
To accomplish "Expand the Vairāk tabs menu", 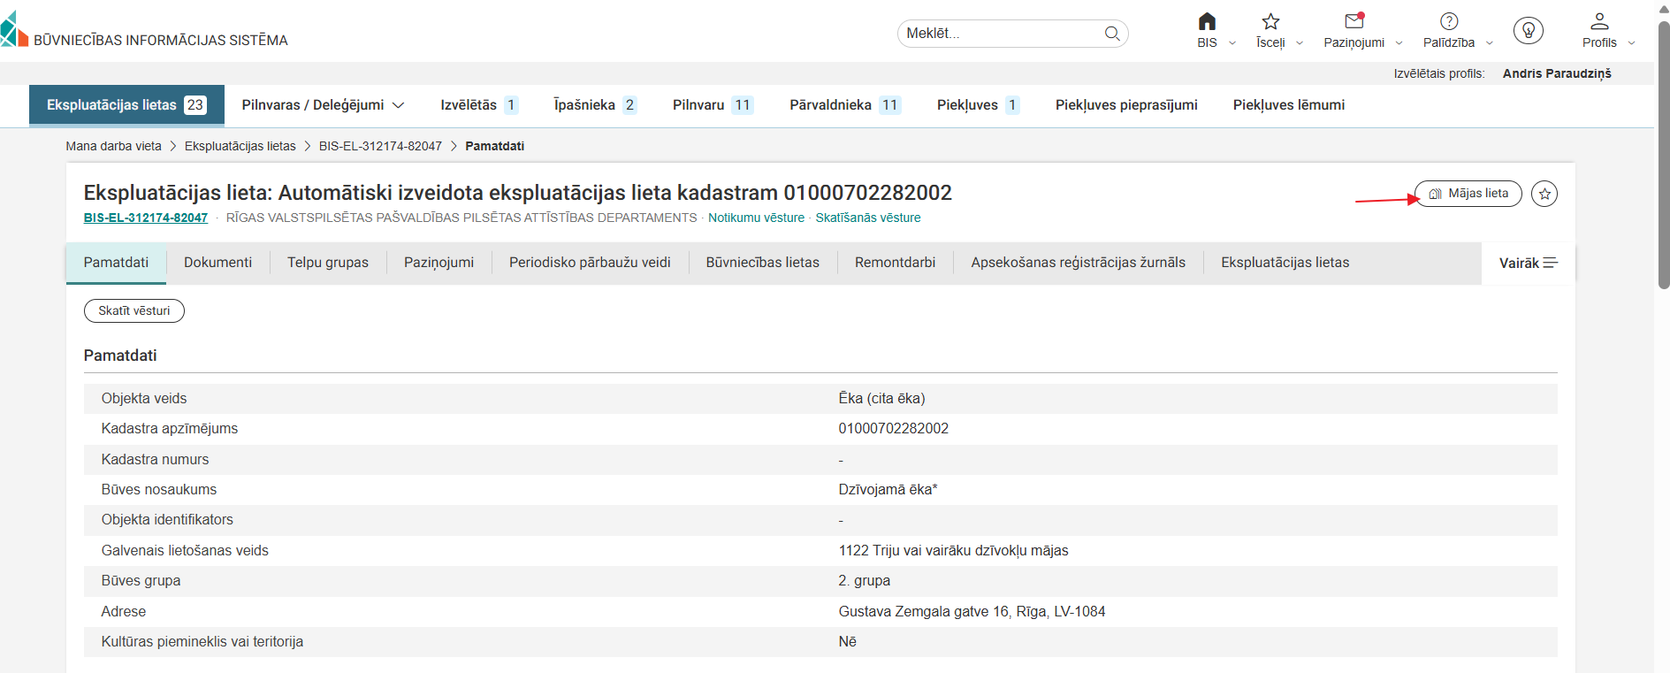I will tap(1528, 264).
